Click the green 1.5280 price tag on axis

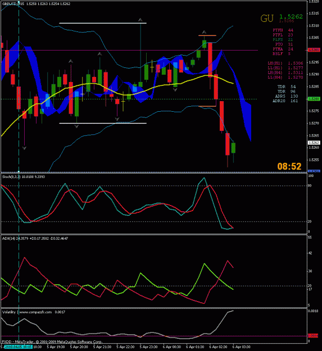click(x=314, y=99)
